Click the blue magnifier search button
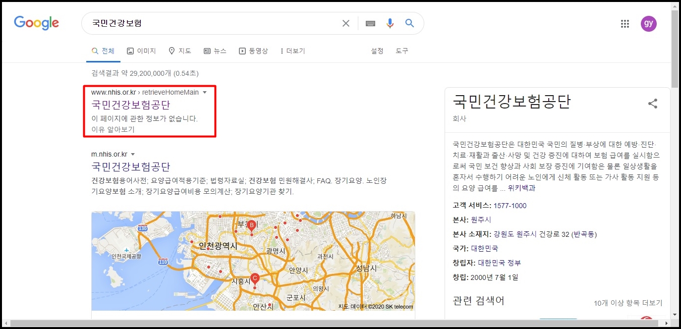 click(409, 23)
